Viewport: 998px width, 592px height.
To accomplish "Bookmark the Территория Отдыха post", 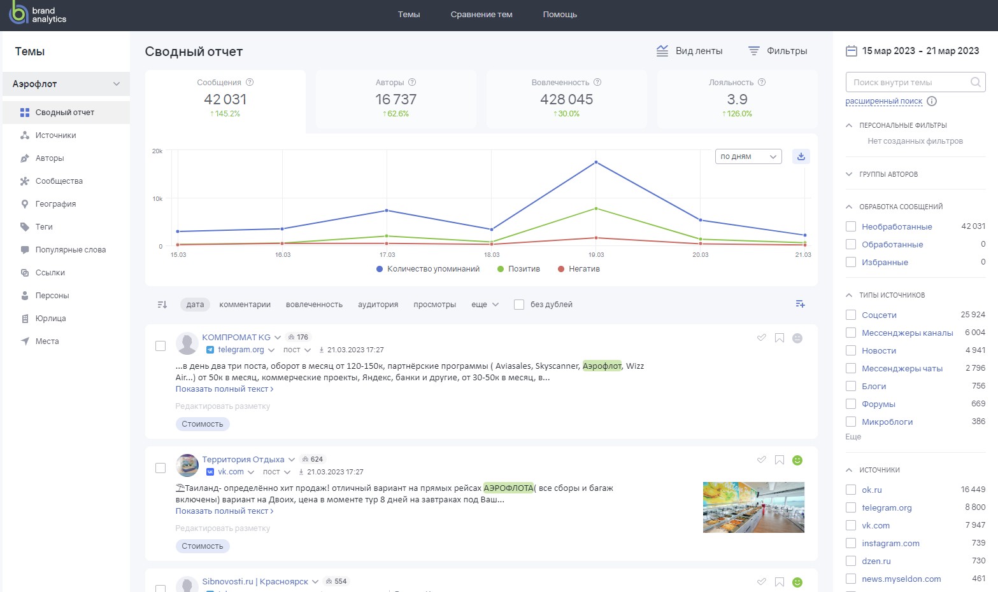I will coord(780,460).
